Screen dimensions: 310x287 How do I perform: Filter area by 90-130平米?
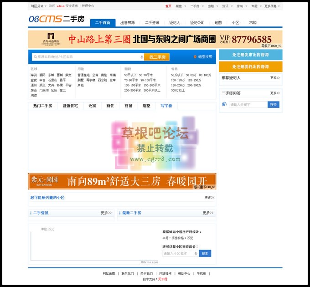[x=148, y=80]
